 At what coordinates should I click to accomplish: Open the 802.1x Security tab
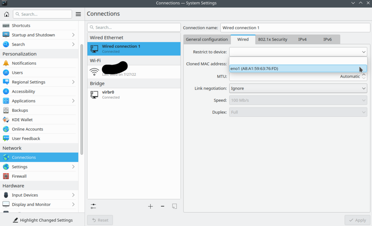(x=272, y=39)
